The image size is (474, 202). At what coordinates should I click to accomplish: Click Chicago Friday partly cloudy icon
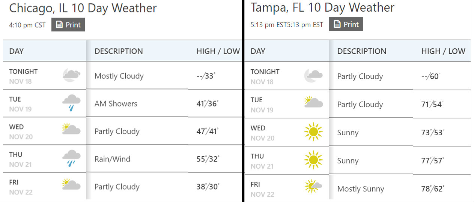71,184
